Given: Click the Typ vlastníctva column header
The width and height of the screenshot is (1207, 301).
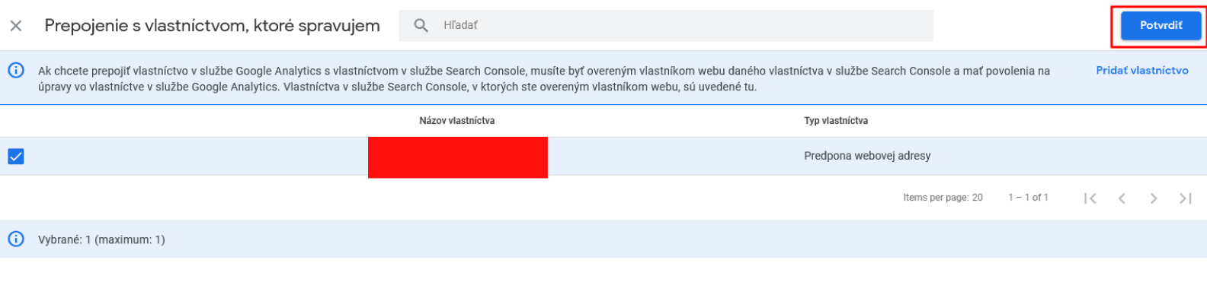Looking at the screenshot, I should click(836, 121).
